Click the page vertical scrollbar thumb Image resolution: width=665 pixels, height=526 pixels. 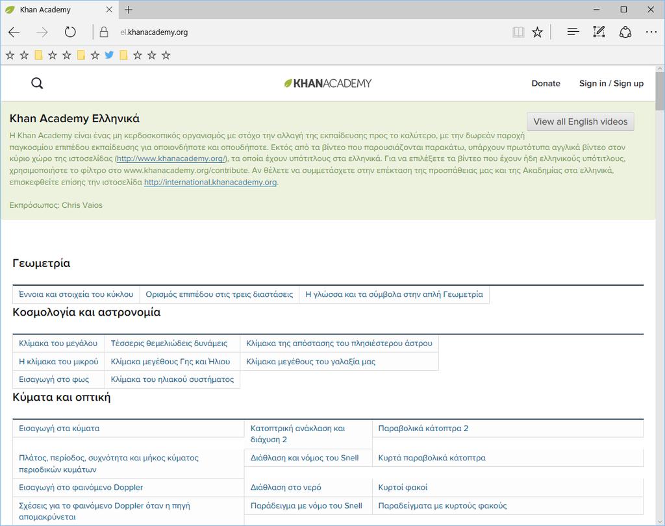[x=660, y=91]
